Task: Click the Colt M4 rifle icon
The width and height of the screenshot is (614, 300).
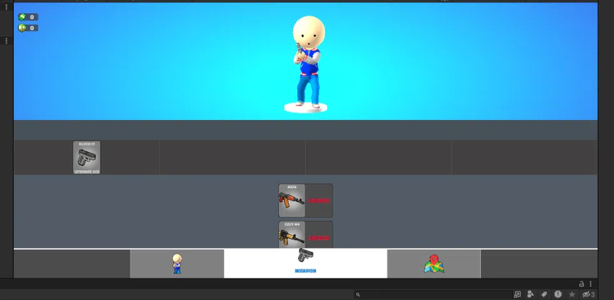Action: coord(292,236)
